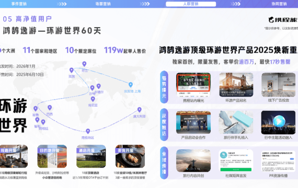Click the 线路升级 image card
Image resolution: width=298 pixels, height=188 pixels.
[14, 156]
